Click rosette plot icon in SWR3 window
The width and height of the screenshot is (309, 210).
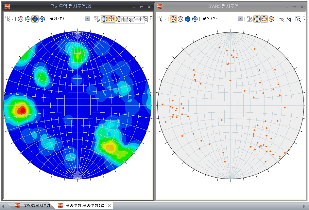(195, 19)
